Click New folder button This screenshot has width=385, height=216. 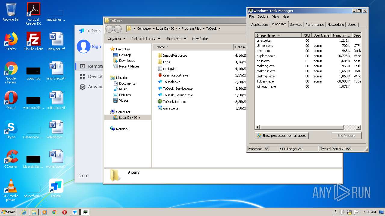coord(200,39)
